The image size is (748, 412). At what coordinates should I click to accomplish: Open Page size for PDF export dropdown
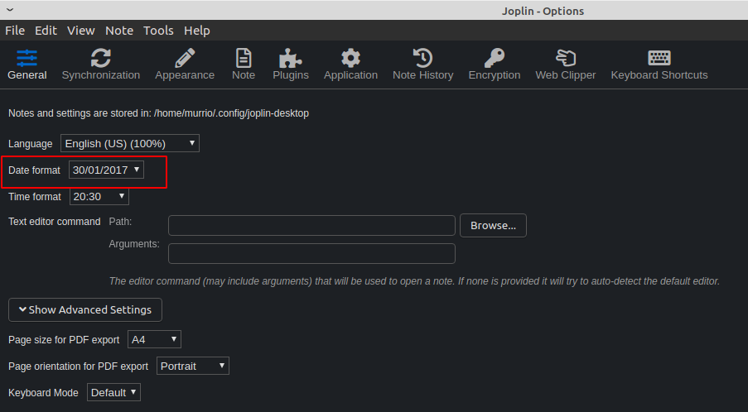coord(155,339)
